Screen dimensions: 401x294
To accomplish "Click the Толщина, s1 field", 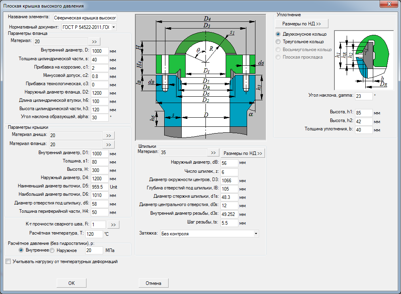I will 100,162.
